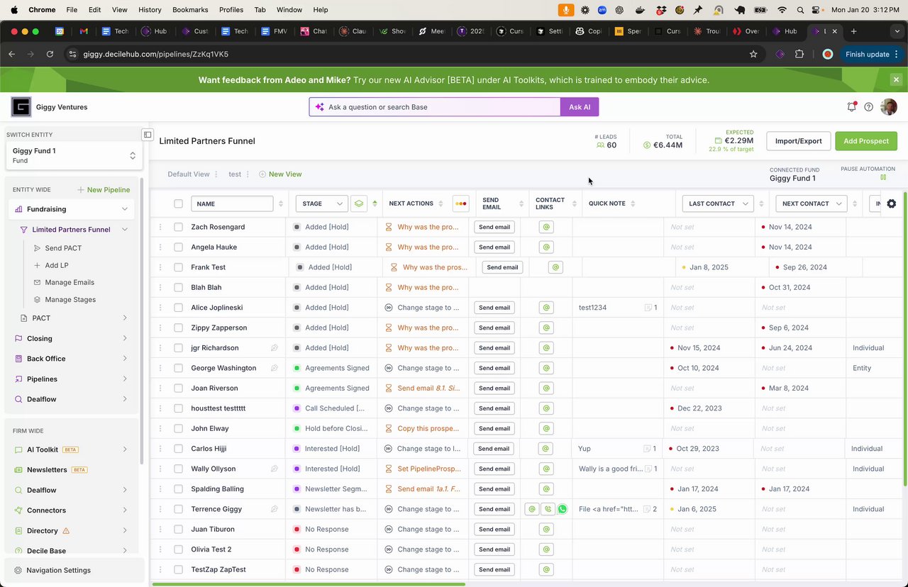
Task: Tick the Carlos Hijji row checkbox
Action: click(x=178, y=449)
